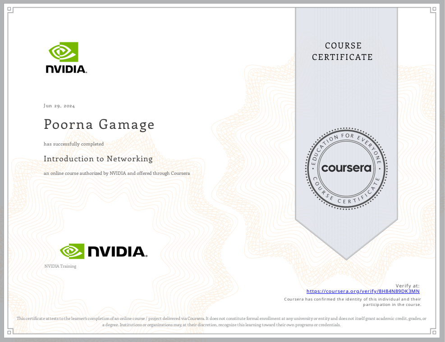Click the NVIDIA logo at top left

[66, 58]
